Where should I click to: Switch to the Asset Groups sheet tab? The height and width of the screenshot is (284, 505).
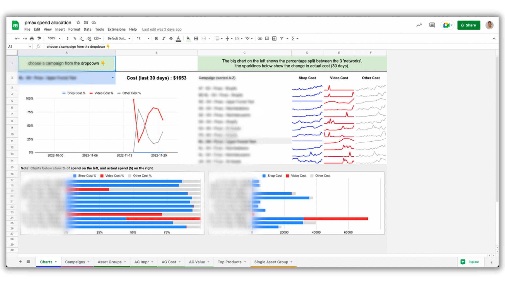[x=110, y=262]
